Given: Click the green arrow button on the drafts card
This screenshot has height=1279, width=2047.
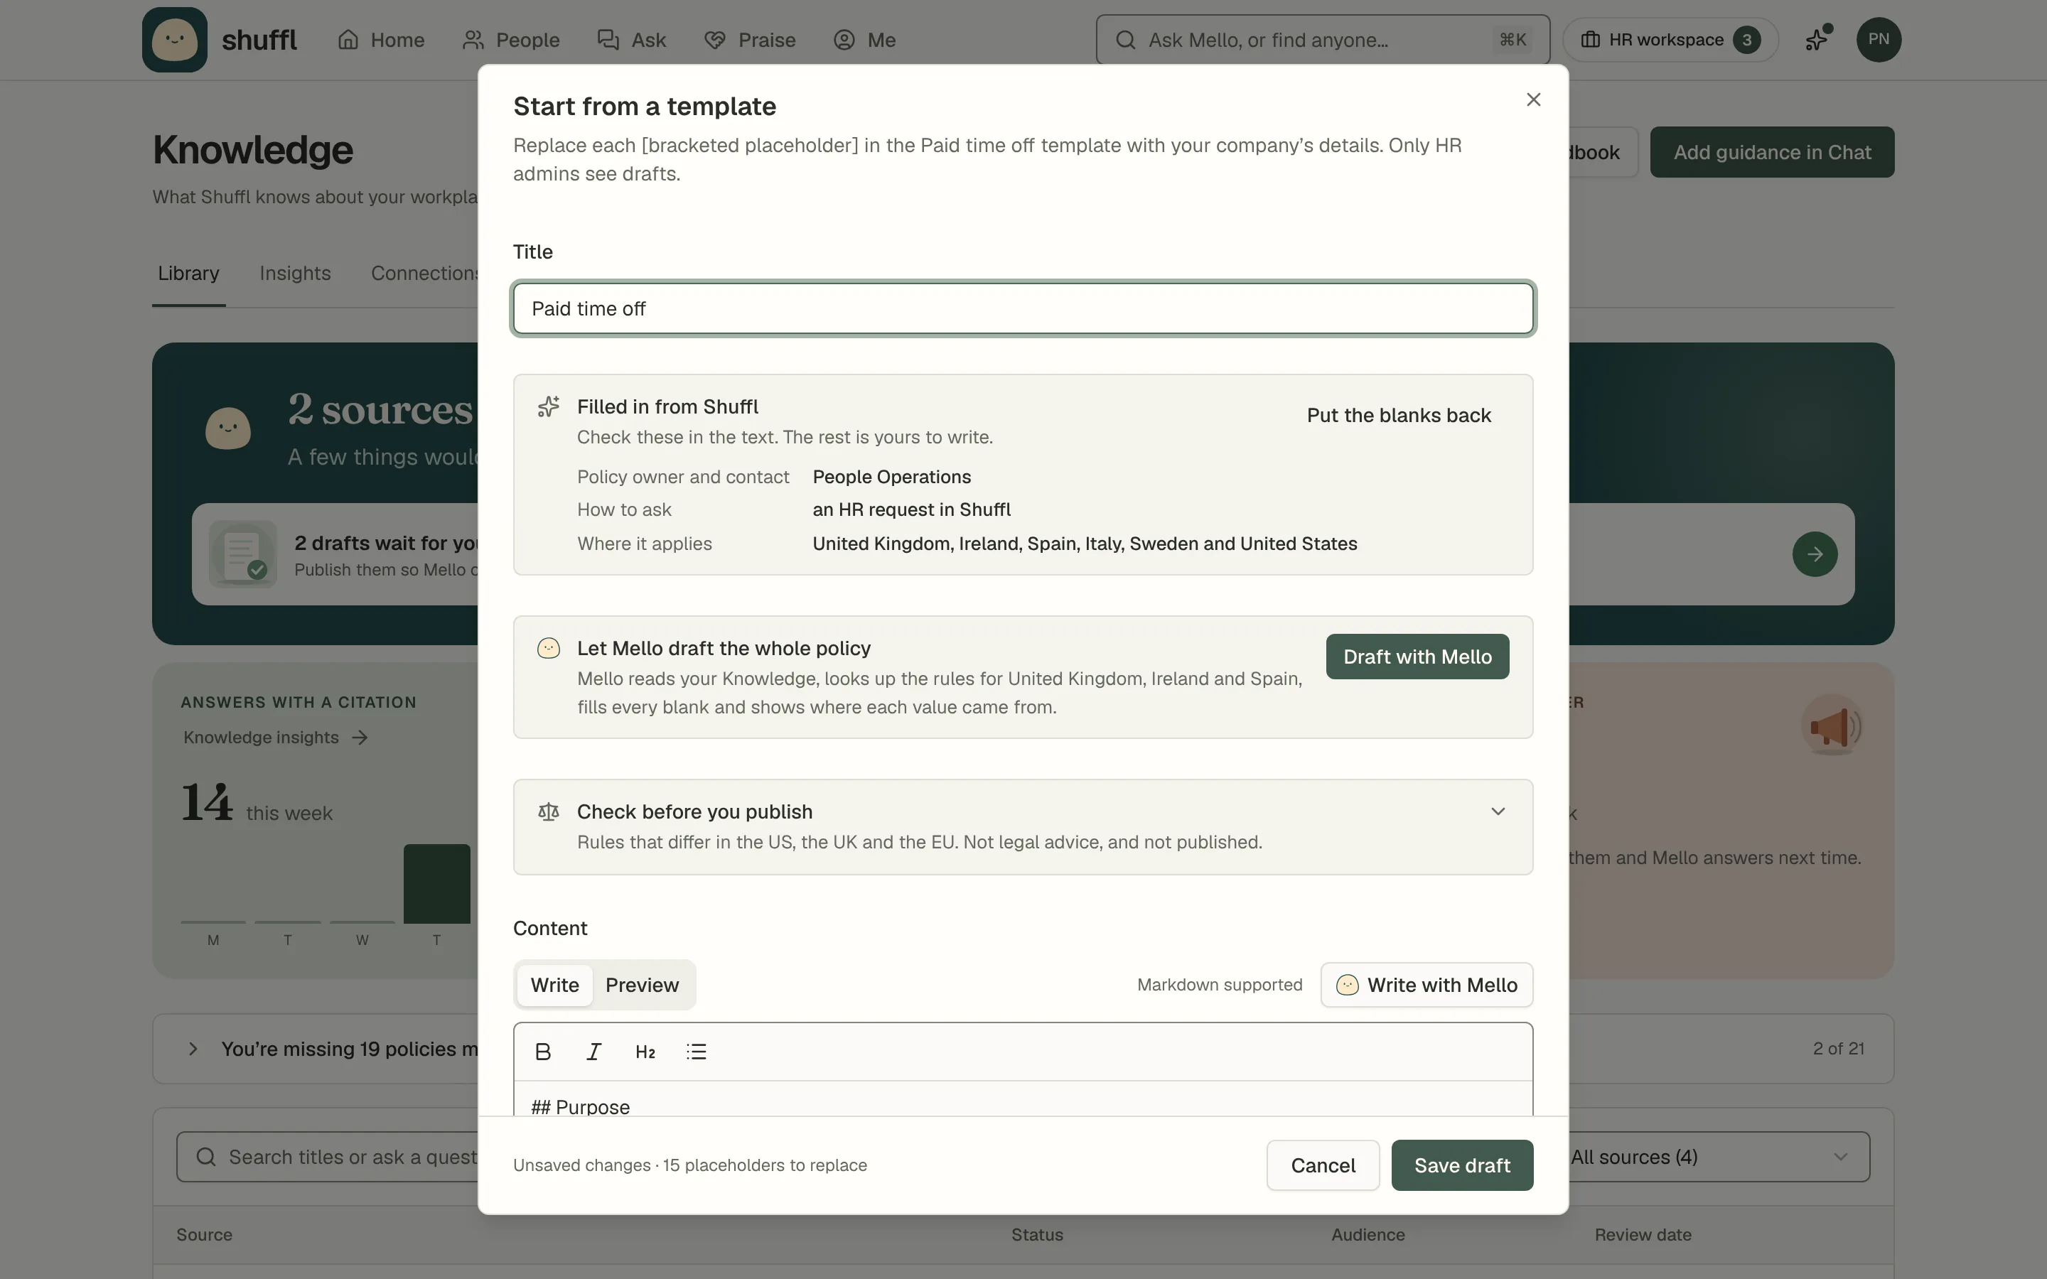Looking at the screenshot, I should point(1815,554).
